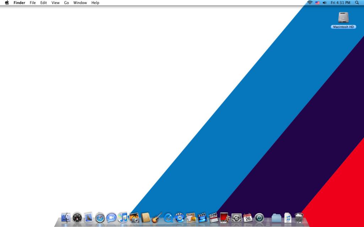Click the Fri 4:31 PM clock

point(341,2)
